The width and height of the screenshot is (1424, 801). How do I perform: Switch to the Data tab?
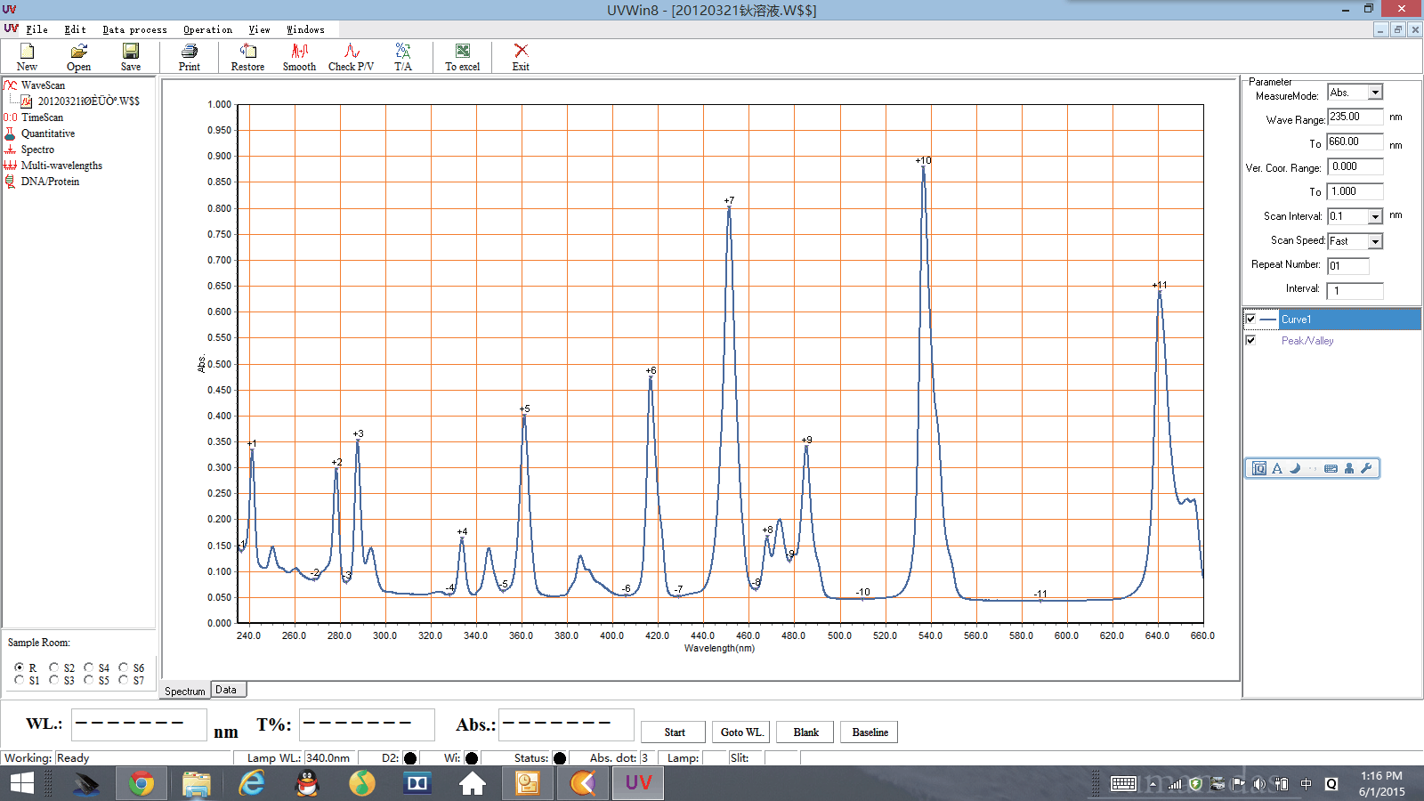click(226, 690)
